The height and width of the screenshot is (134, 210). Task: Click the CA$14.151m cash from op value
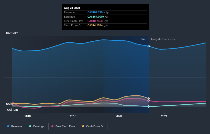tap(95, 25)
